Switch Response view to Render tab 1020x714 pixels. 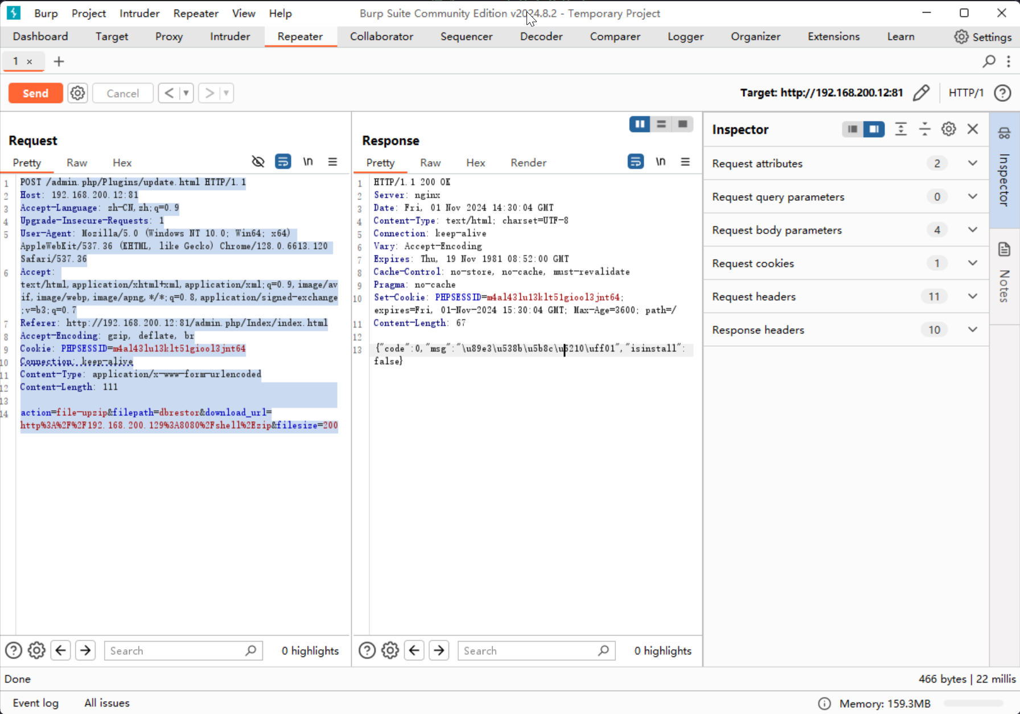(528, 163)
